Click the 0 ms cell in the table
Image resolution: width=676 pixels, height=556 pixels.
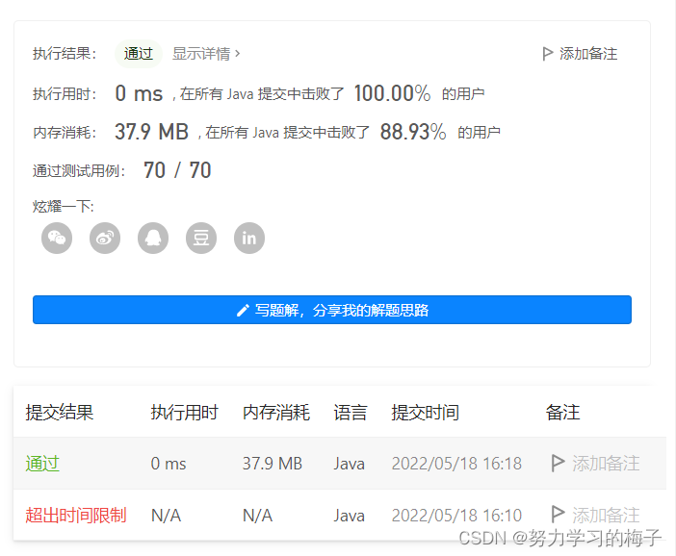pos(169,464)
